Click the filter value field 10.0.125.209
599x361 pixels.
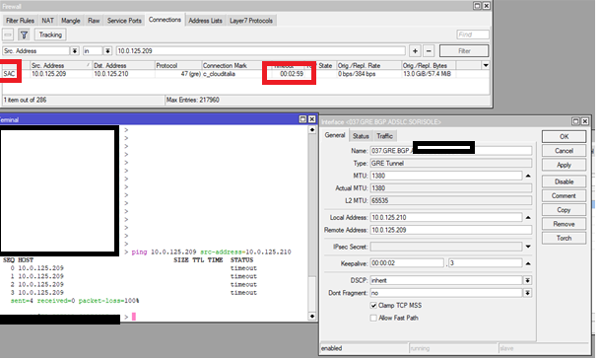[260, 51]
